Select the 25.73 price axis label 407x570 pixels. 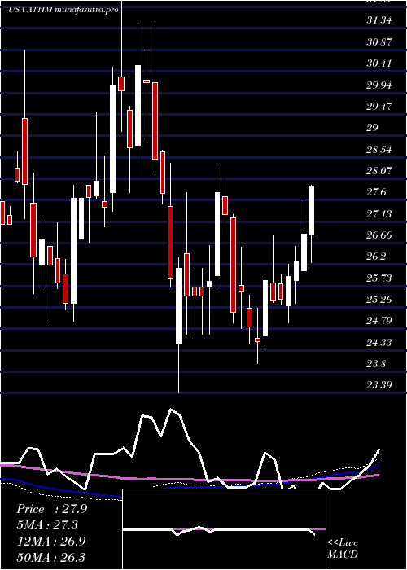pyautogui.click(x=379, y=278)
